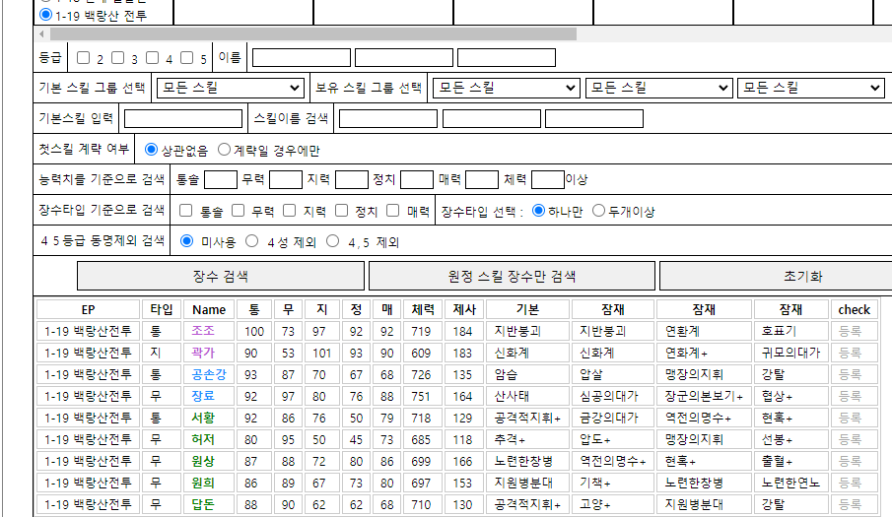Open the 기본 스킬 그룹 선택 dropdown

[x=230, y=88]
